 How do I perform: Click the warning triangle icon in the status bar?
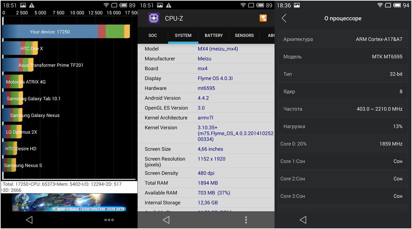[x=32, y=5]
